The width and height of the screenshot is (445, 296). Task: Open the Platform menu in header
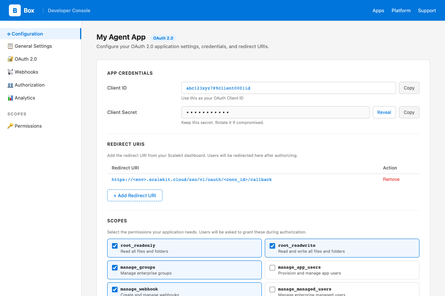coord(401,10)
